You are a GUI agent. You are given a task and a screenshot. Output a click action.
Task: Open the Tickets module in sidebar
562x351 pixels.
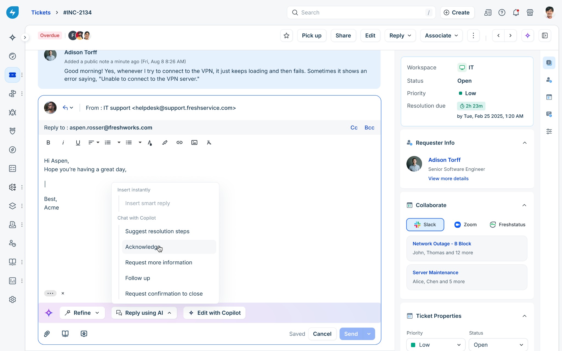(12, 75)
